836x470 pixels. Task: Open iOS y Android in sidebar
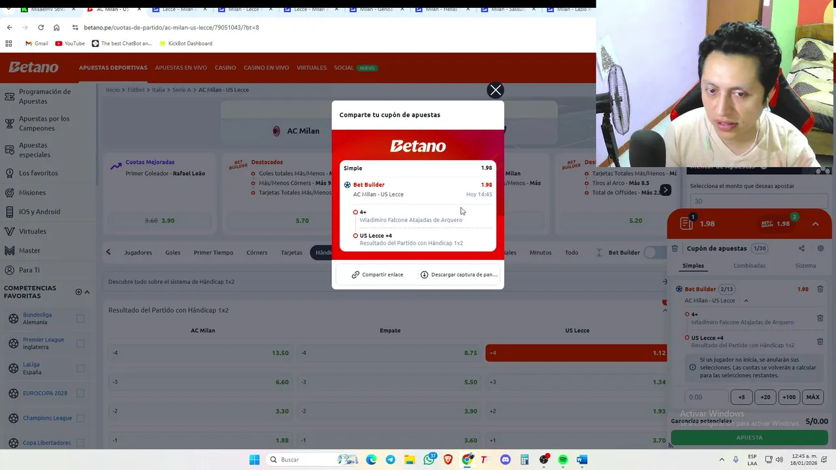click(x=39, y=211)
